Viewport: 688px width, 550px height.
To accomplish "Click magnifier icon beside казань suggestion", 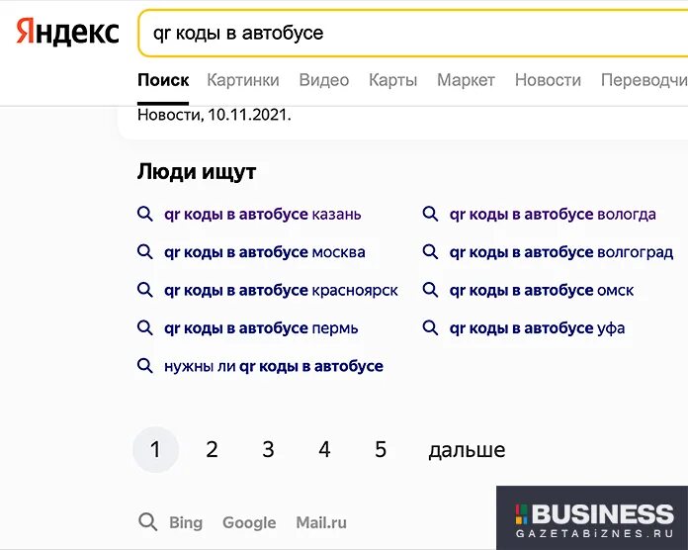I will click(x=144, y=215).
